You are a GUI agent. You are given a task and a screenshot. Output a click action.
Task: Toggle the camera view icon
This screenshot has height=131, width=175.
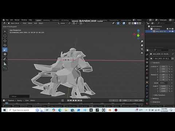point(142,49)
